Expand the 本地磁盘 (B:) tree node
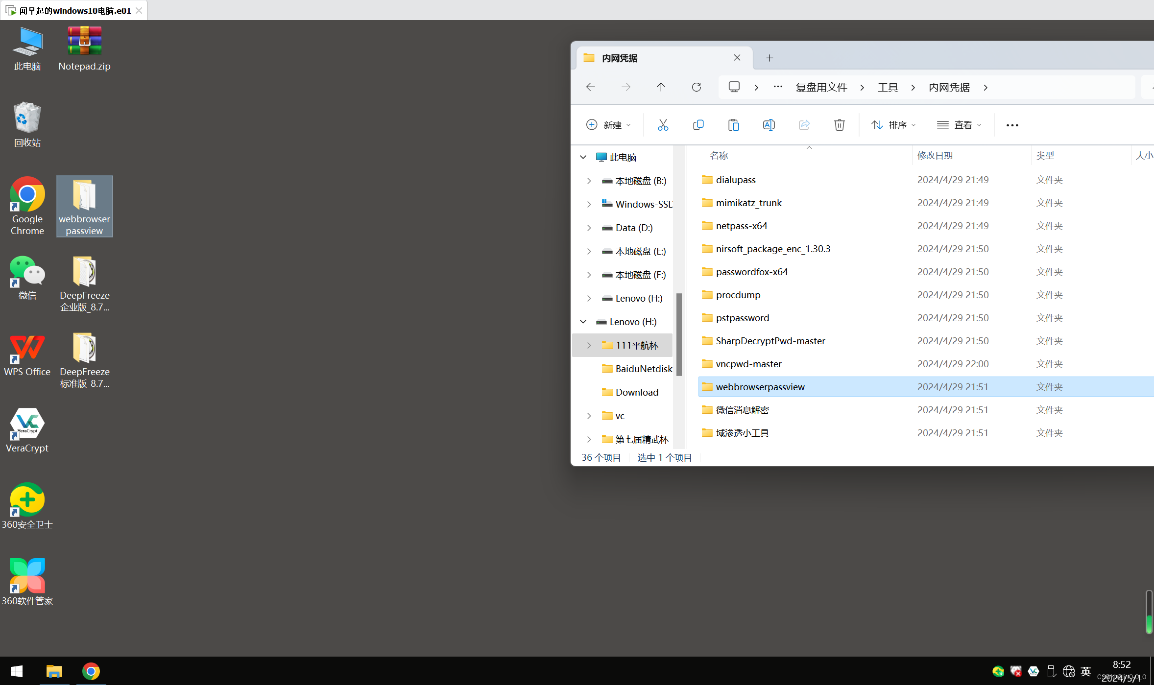1154x685 pixels. 589,181
